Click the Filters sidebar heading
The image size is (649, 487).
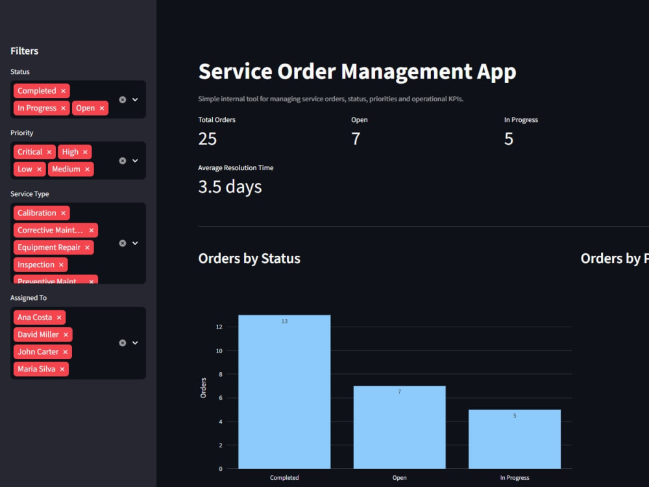tap(25, 51)
